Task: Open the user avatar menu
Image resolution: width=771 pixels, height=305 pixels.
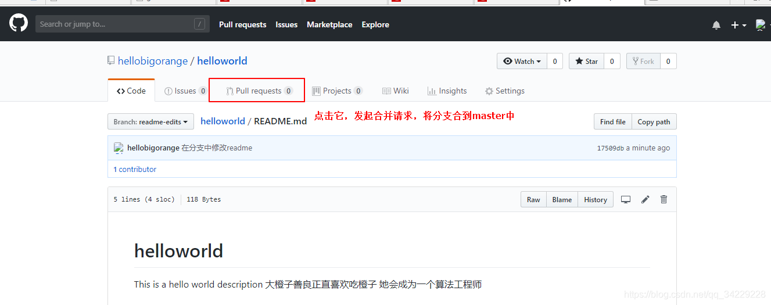Action: coord(761,25)
